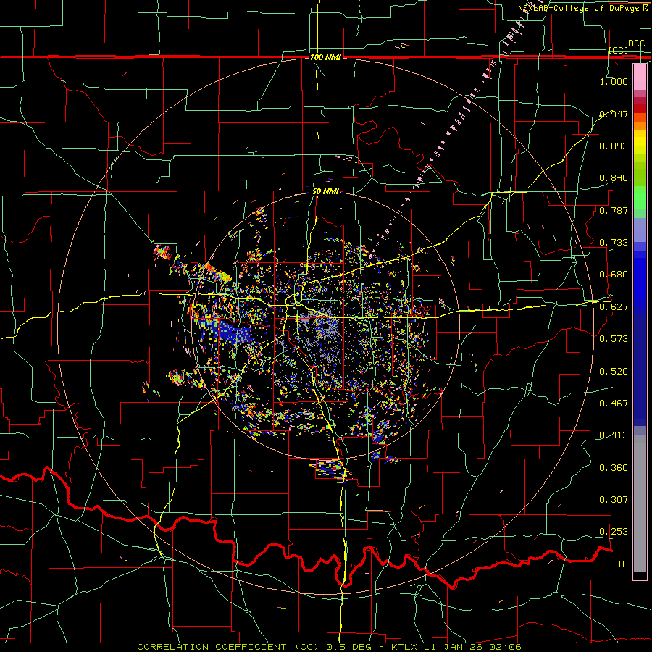Click the Correlation Coefficient KTLX caption text

(330, 647)
